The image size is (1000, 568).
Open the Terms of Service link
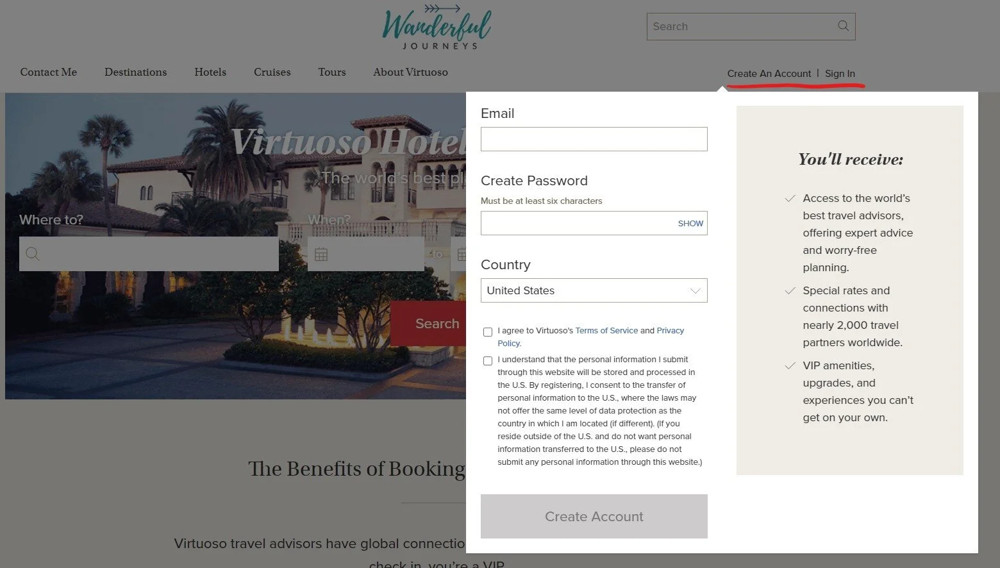pos(606,330)
